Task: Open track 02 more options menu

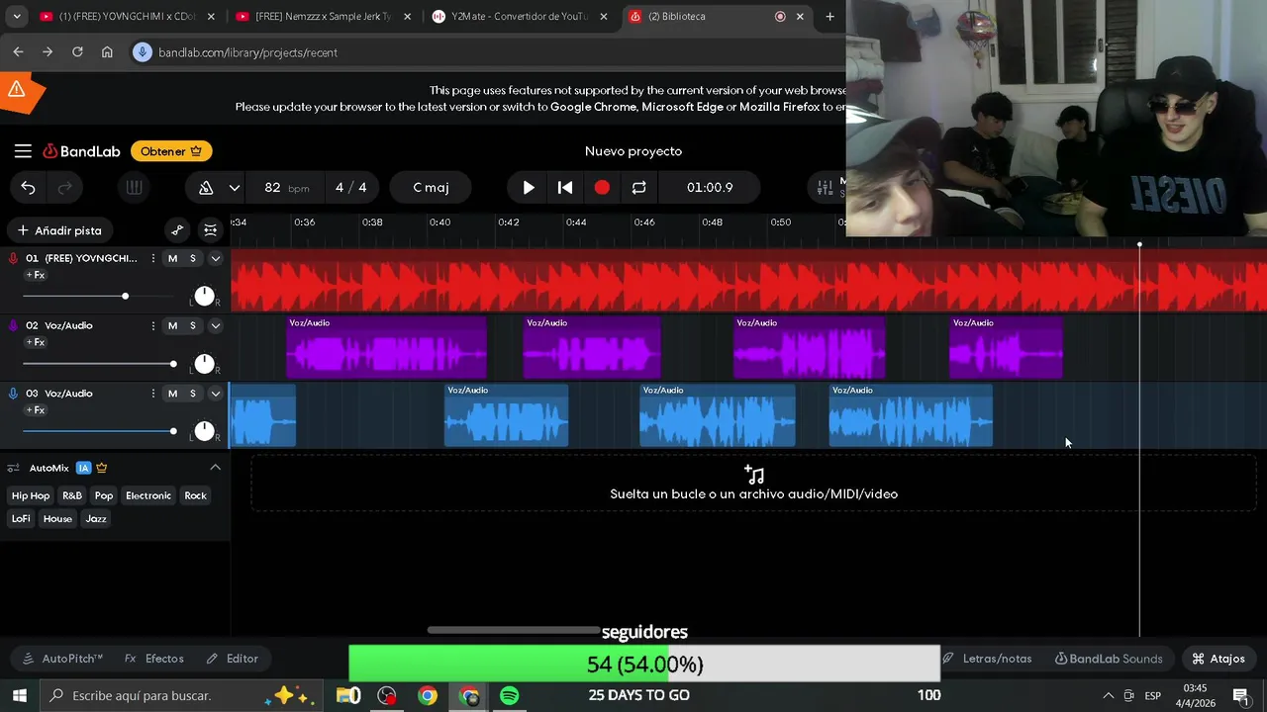Action: click(152, 325)
